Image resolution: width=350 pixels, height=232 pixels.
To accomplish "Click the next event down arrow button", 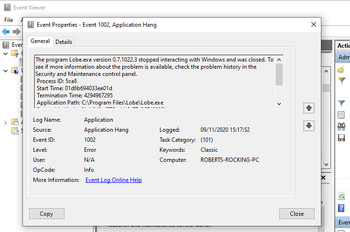I will pyautogui.click(x=308, y=126).
